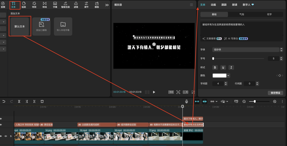Click the delete trash icon in timeline toolbar

click(42, 101)
